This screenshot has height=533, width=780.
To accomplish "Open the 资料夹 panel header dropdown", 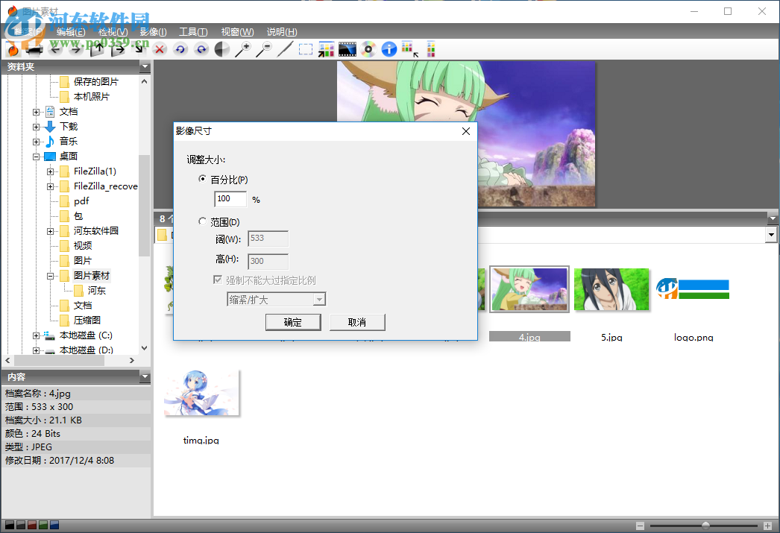I will coord(145,66).
